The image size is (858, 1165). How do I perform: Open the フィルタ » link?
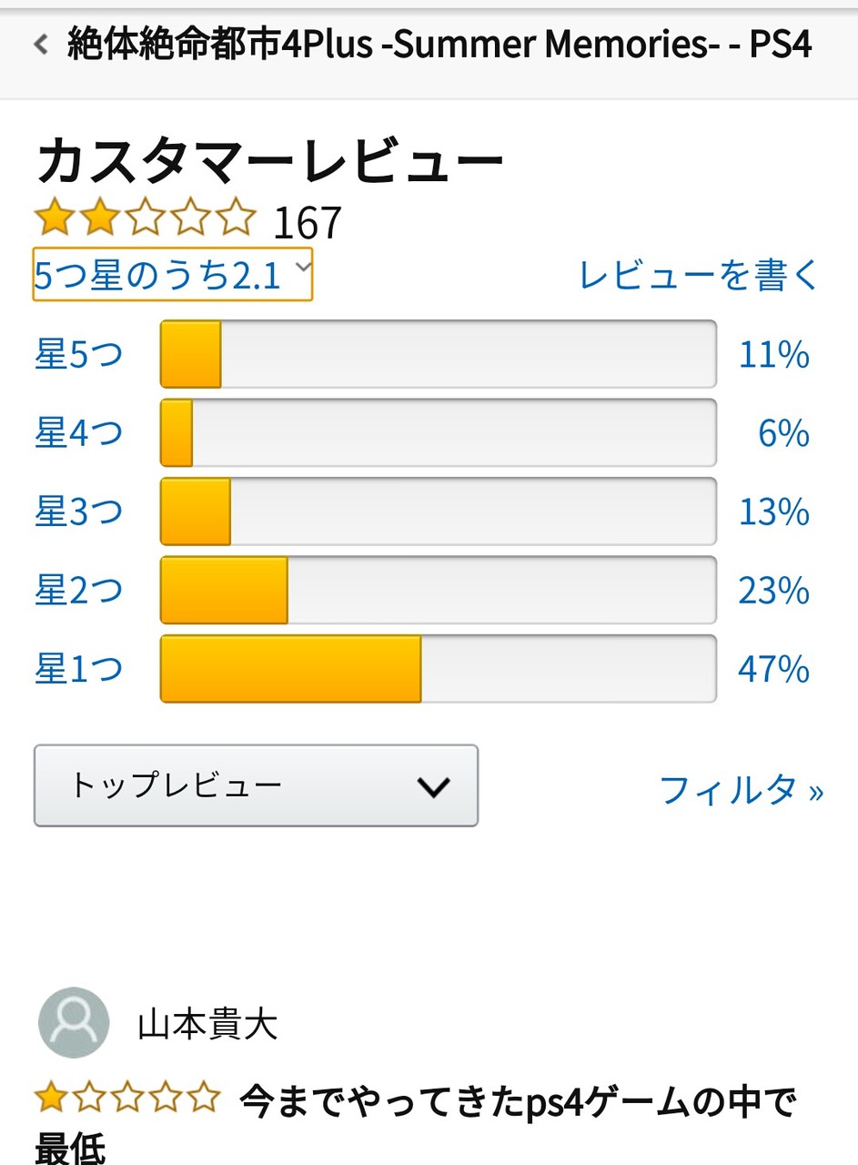click(x=741, y=789)
